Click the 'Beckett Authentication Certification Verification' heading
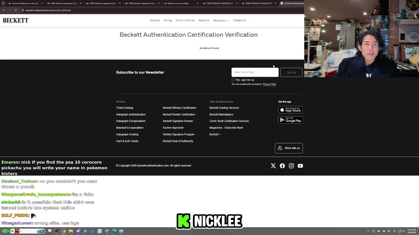Screen dimensions: 419x235 189,35
